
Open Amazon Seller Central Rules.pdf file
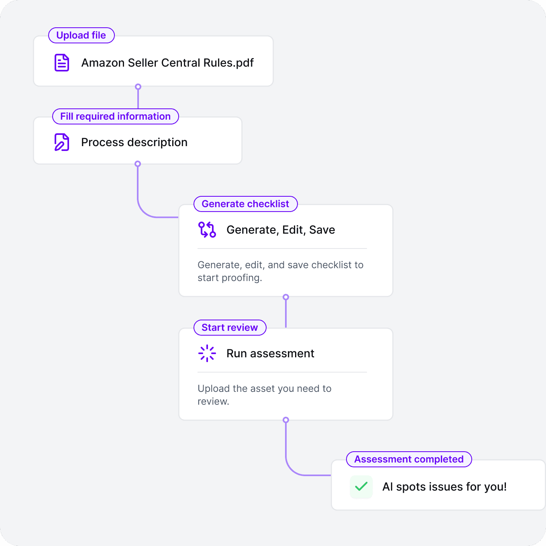tap(167, 63)
